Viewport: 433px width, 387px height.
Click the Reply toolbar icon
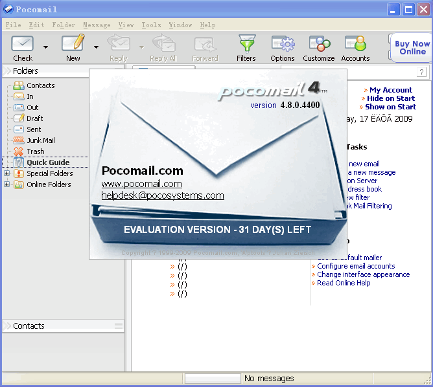coord(119,43)
